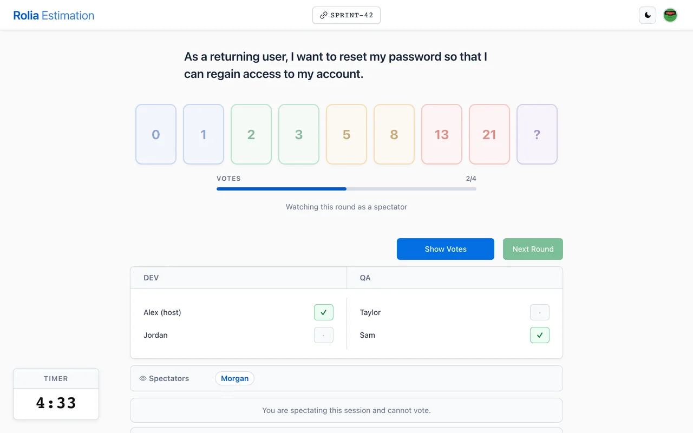This screenshot has width=693, height=433.
Task: Click the Next Round button
Action: [533, 249]
